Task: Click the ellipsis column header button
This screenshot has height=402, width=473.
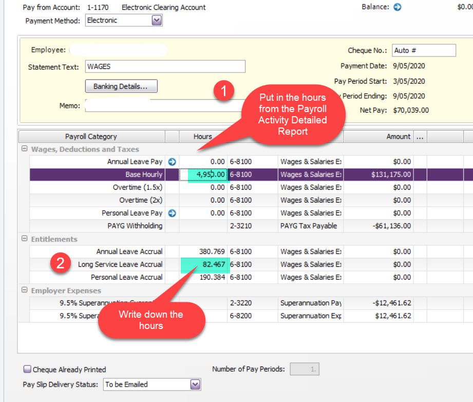Action: tap(420, 136)
